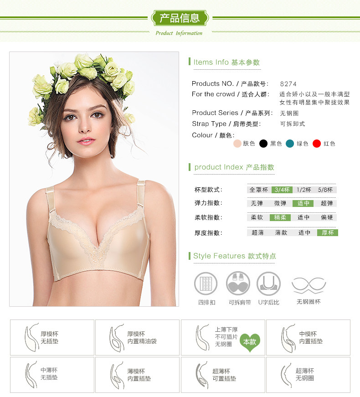
Task: Select the 厚杯 thickness option
Action: point(328,232)
